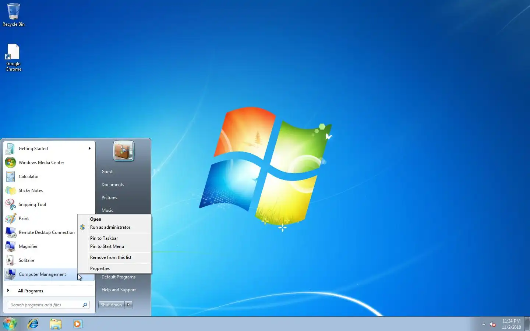Screen dimensions: 530x331
Task: Open the Solitaire cards icon
Action: pos(10,260)
